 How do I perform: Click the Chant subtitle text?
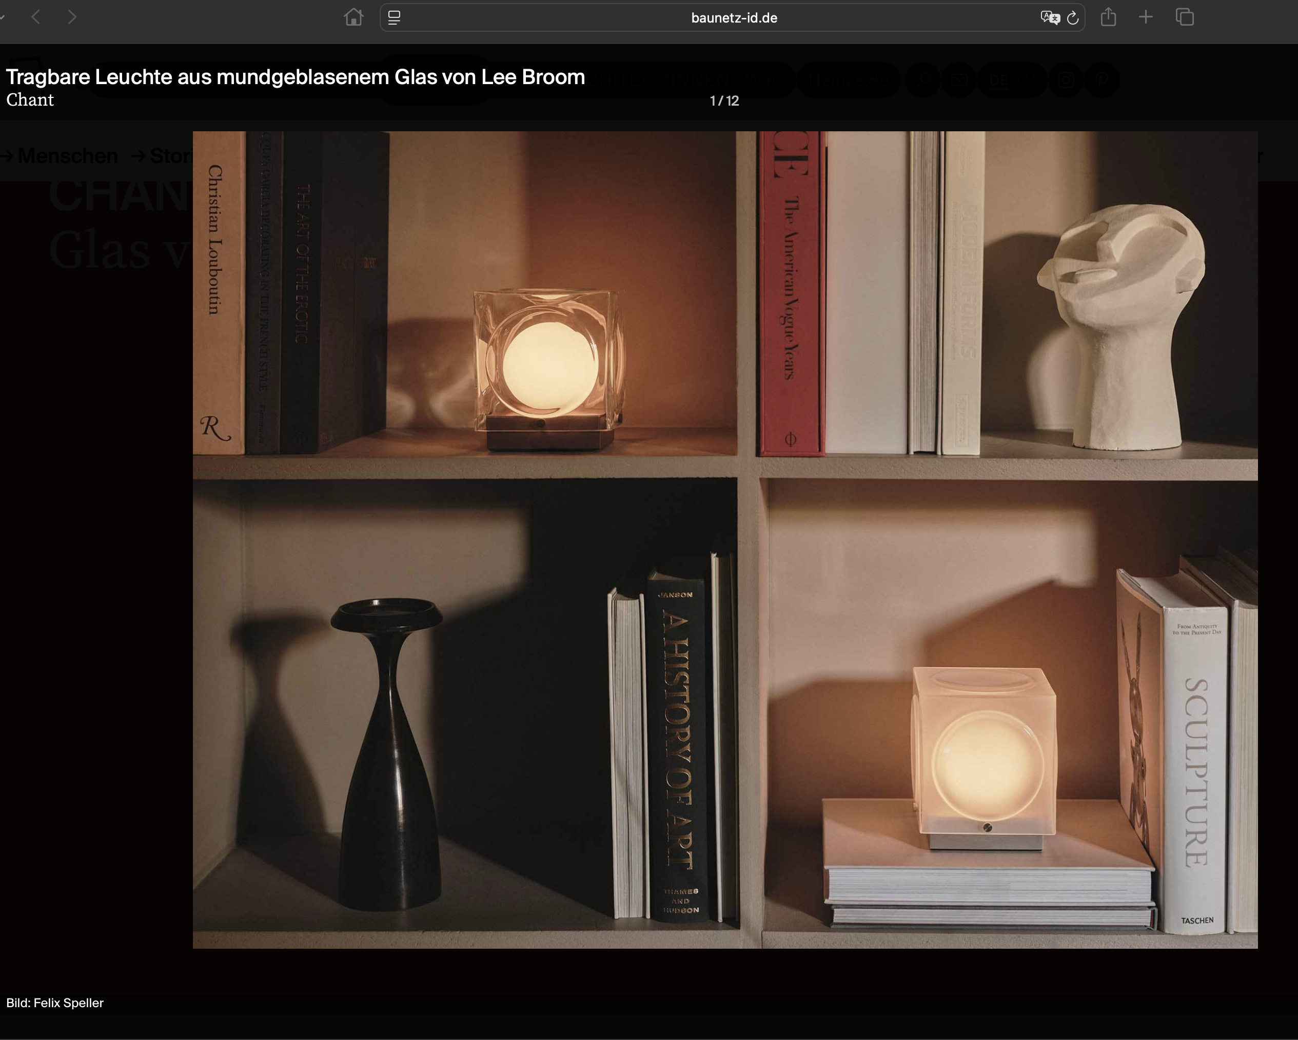click(30, 100)
